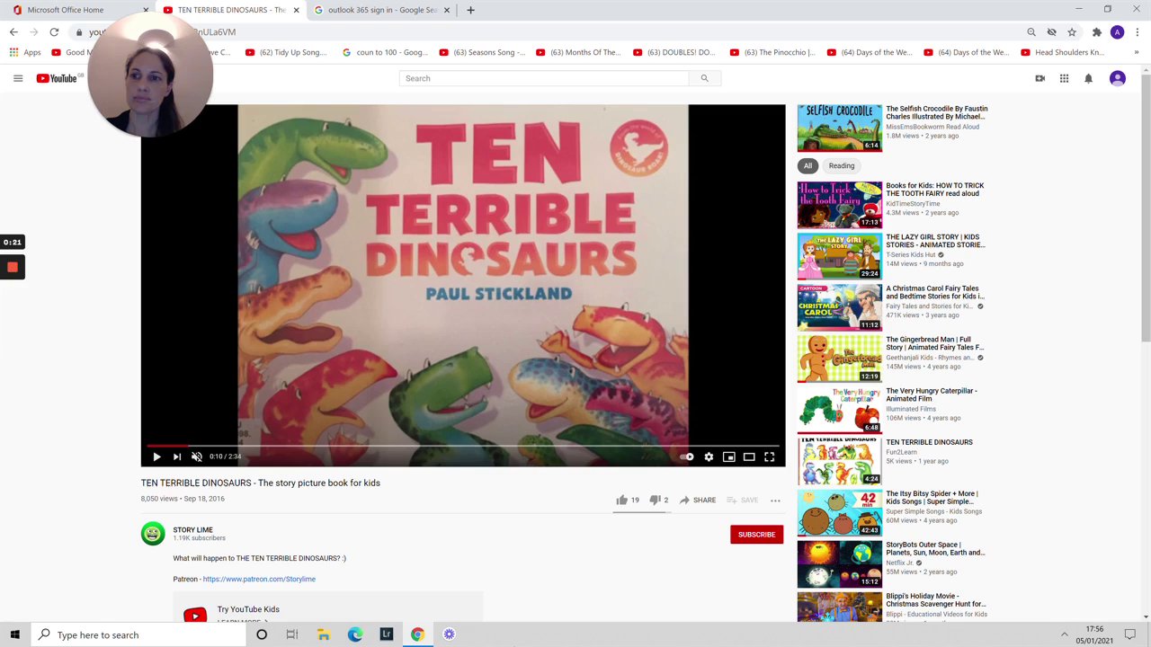Open the STORY LIME channel avatar
The width and height of the screenshot is (1151, 647).
153,534
